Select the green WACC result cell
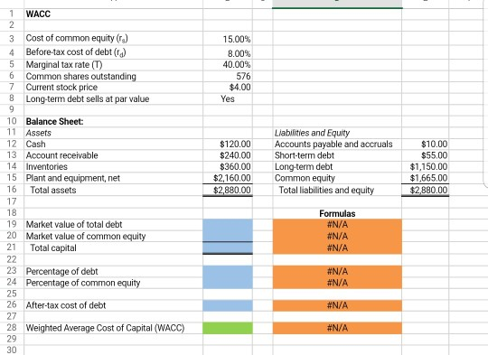The width and height of the screenshot is (488, 355). [x=228, y=328]
